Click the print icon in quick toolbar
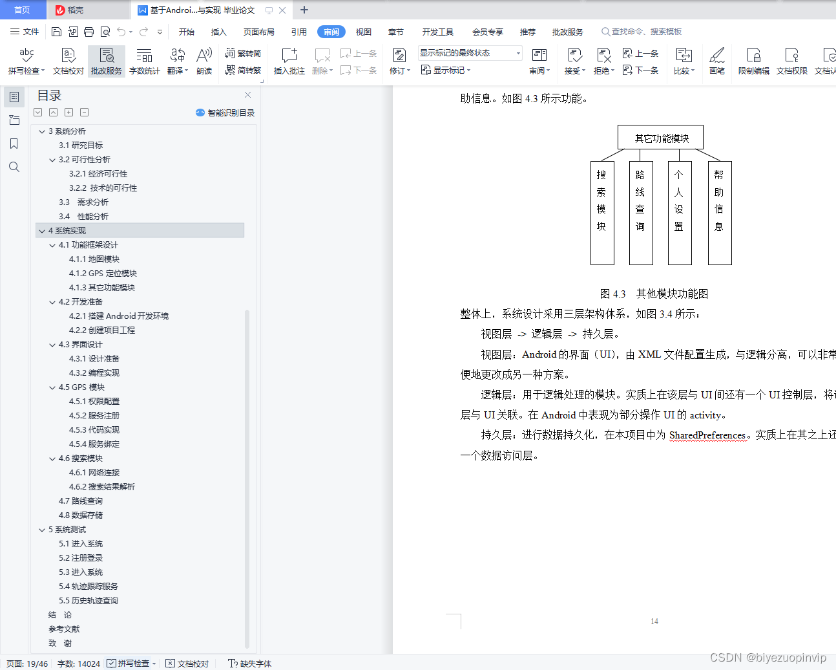 click(x=89, y=32)
